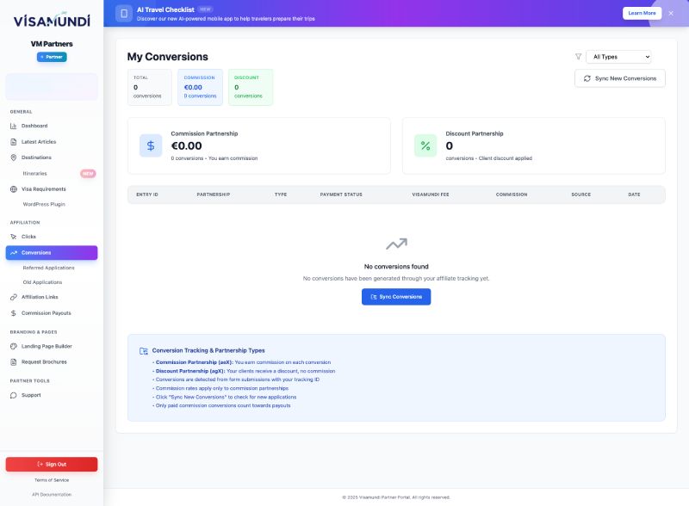Open Affiliation Links page
The image size is (689, 506).
[40, 297]
